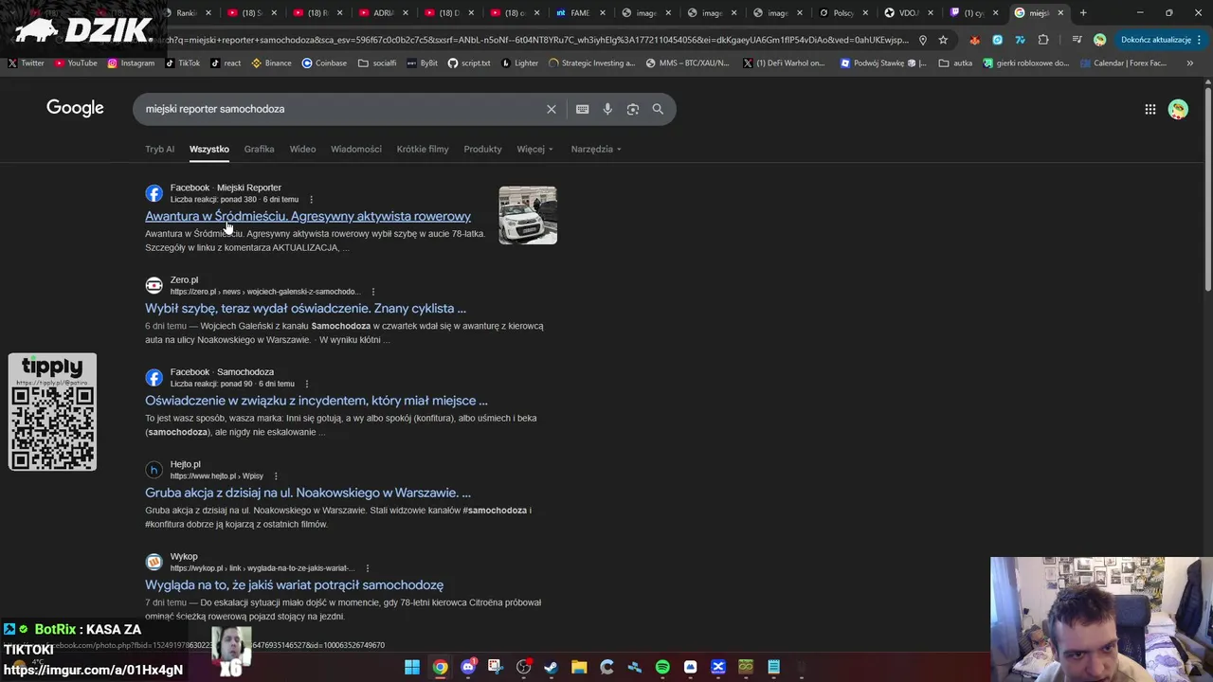Search by image with the Lens icon
The height and width of the screenshot is (682, 1213).
(633, 109)
